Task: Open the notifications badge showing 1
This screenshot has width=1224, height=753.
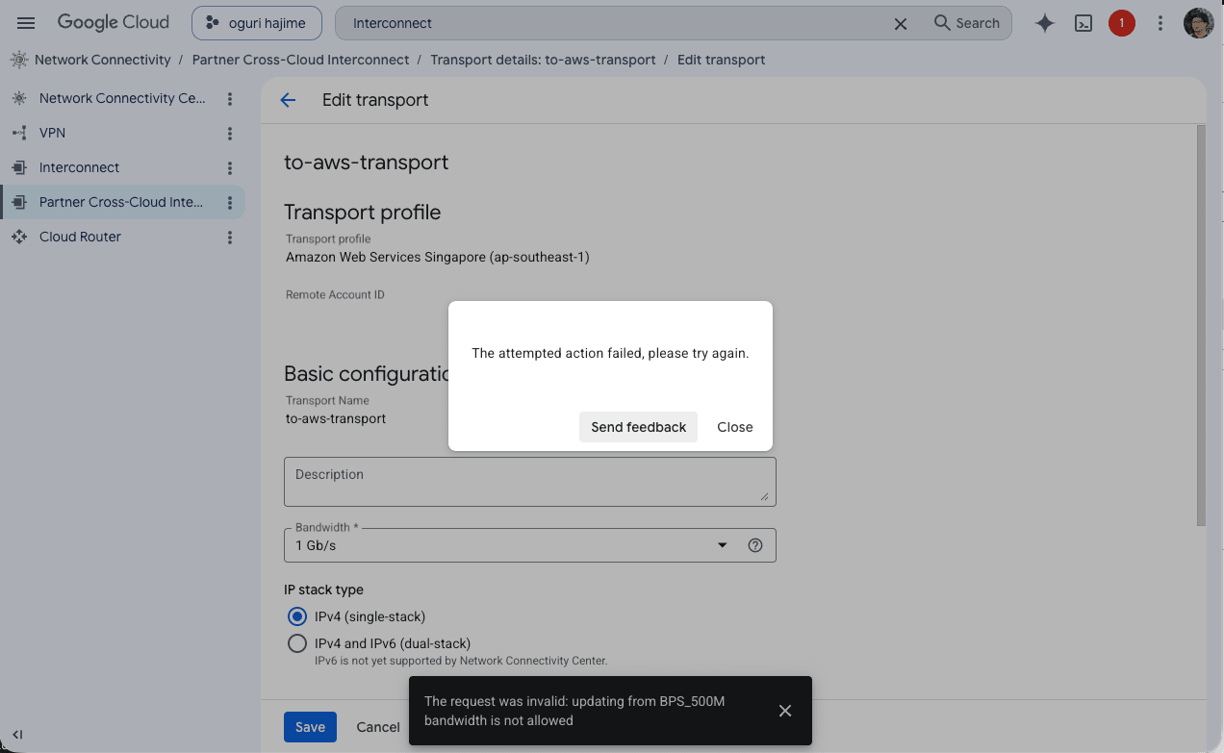Action: pyautogui.click(x=1121, y=23)
